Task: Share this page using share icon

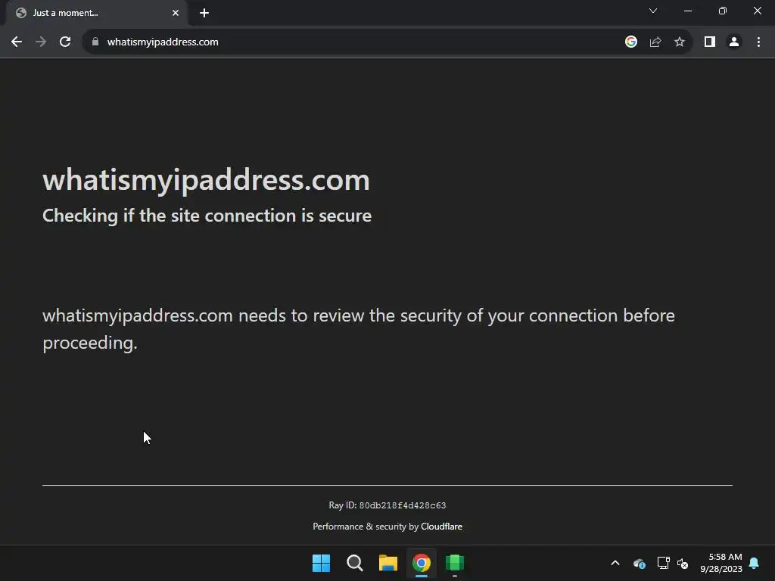Action: [x=655, y=42]
